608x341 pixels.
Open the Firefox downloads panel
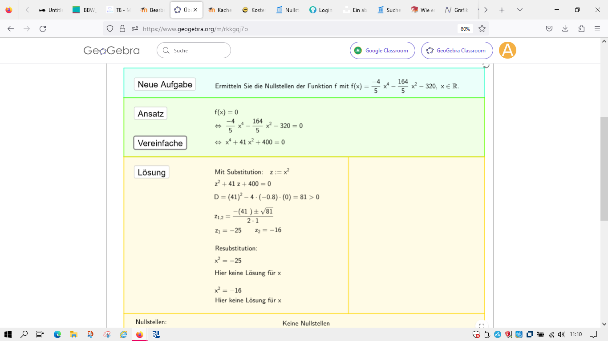(565, 29)
